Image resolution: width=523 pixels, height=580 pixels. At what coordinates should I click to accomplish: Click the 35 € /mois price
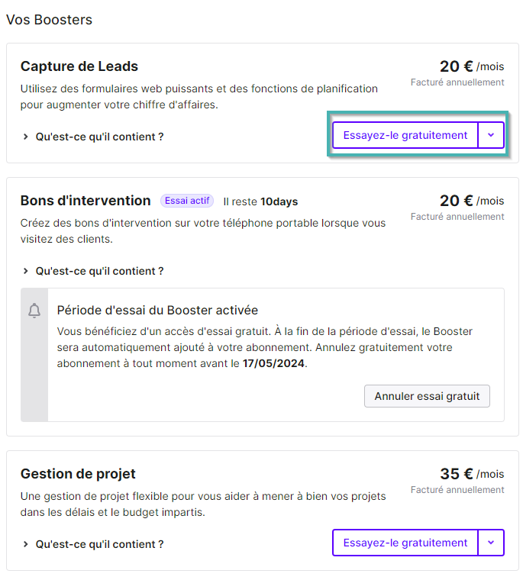[472, 474]
